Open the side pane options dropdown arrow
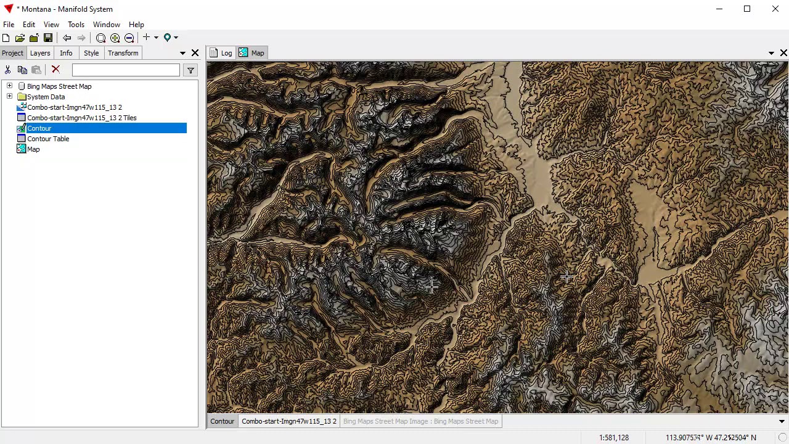This screenshot has height=444, width=789. (182, 53)
